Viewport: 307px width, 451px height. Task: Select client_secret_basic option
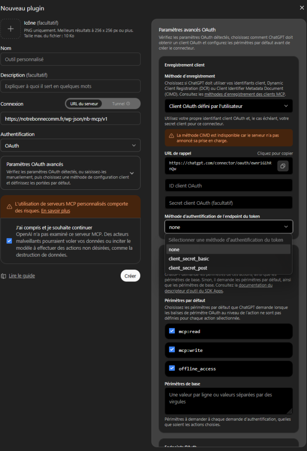229,259
